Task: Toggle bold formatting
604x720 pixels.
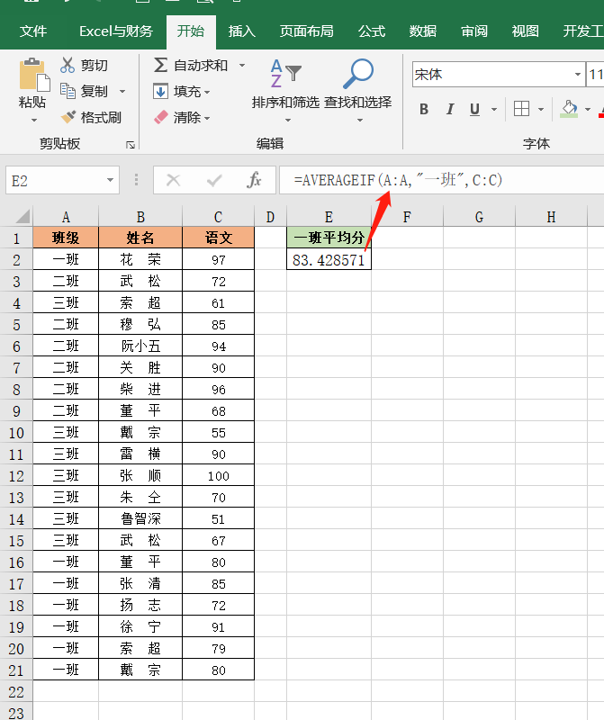Action: click(x=424, y=109)
